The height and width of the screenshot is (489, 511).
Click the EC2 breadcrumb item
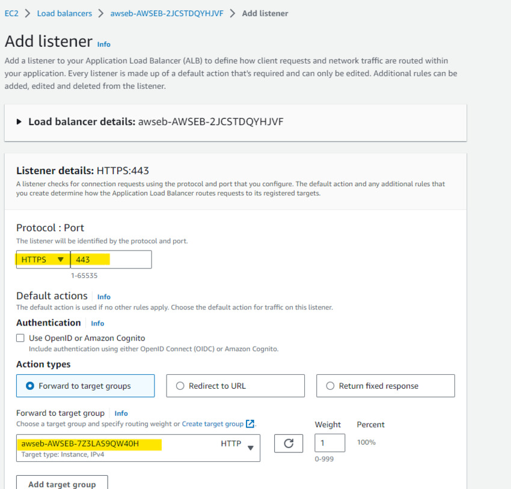coord(11,13)
